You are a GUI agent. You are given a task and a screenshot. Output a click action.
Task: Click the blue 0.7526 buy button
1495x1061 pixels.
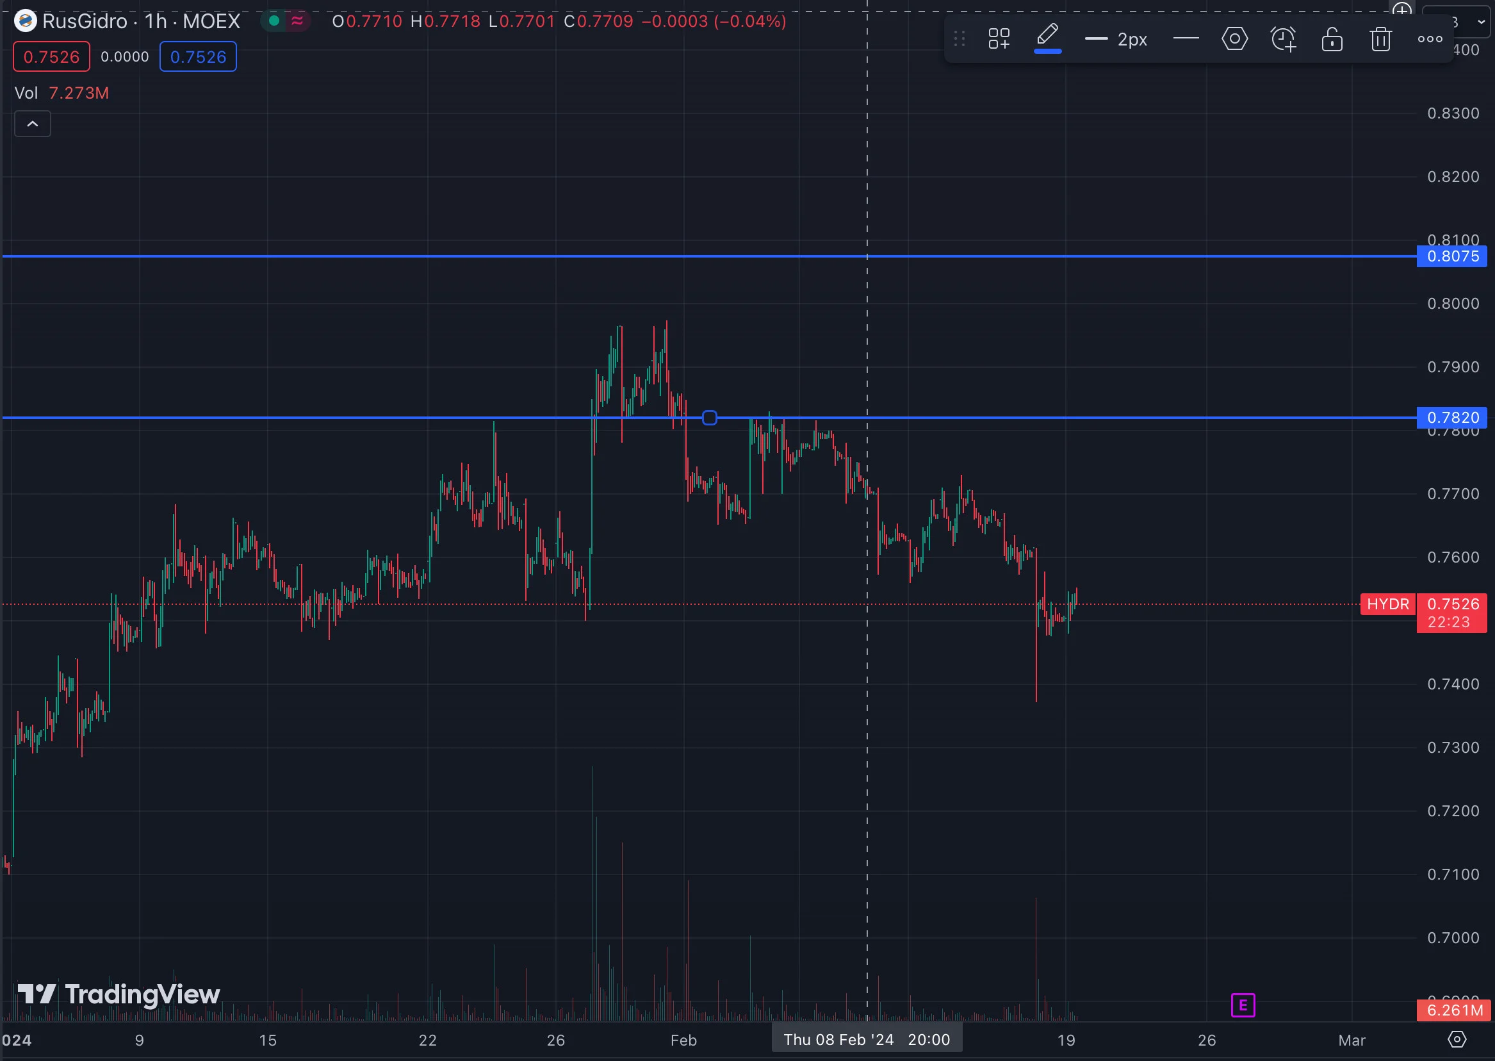tap(198, 57)
